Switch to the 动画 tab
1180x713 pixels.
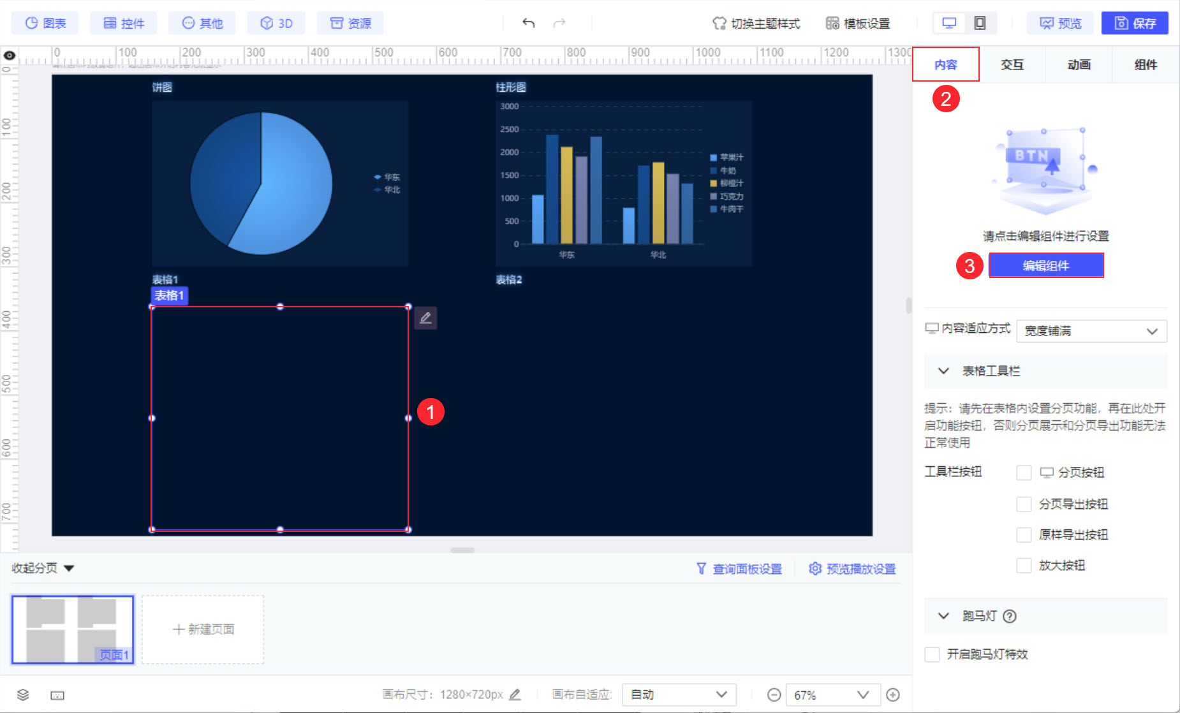pyautogui.click(x=1079, y=64)
